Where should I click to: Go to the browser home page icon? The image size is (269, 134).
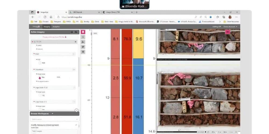click(51, 17)
